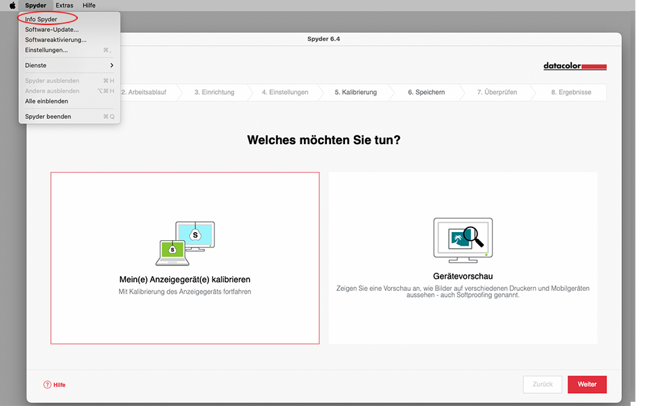Image resolution: width=651 pixels, height=406 pixels.
Task: Select the Gerätevorschau option card
Action: click(463, 258)
